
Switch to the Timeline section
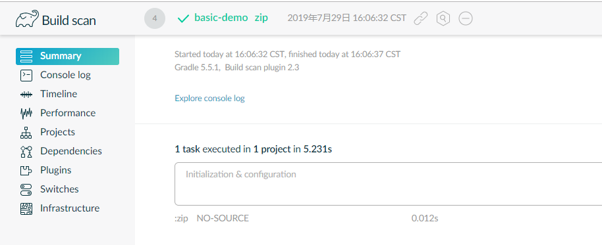[59, 94]
